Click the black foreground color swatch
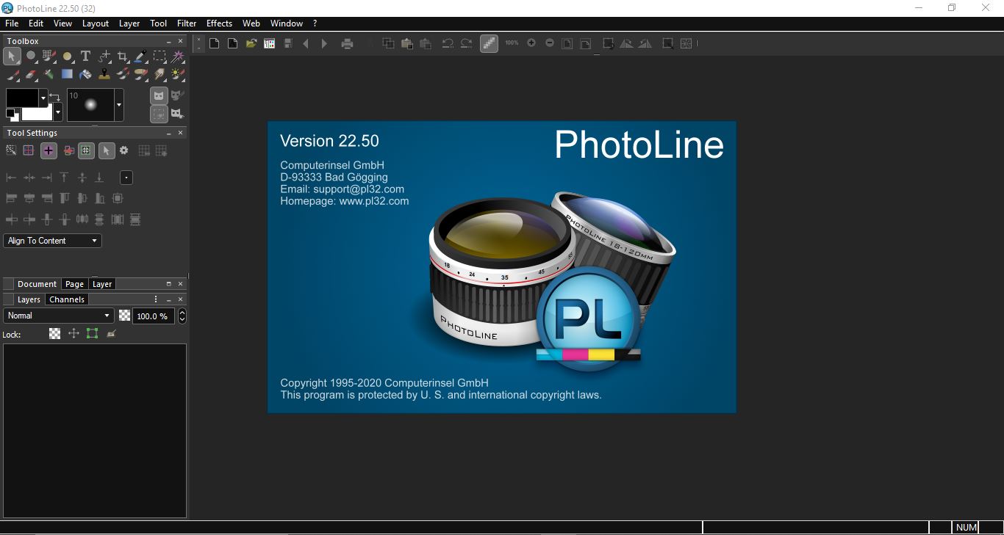 click(x=22, y=98)
